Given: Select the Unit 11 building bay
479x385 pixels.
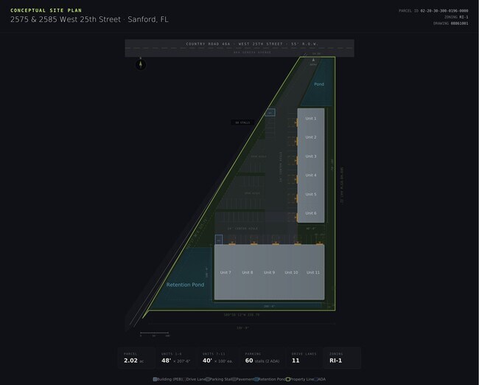Looking at the screenshot, I should (312, 272).
